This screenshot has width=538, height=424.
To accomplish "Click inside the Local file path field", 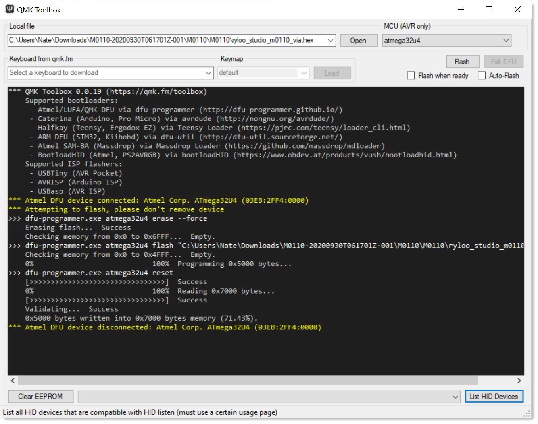I will 161,40.
